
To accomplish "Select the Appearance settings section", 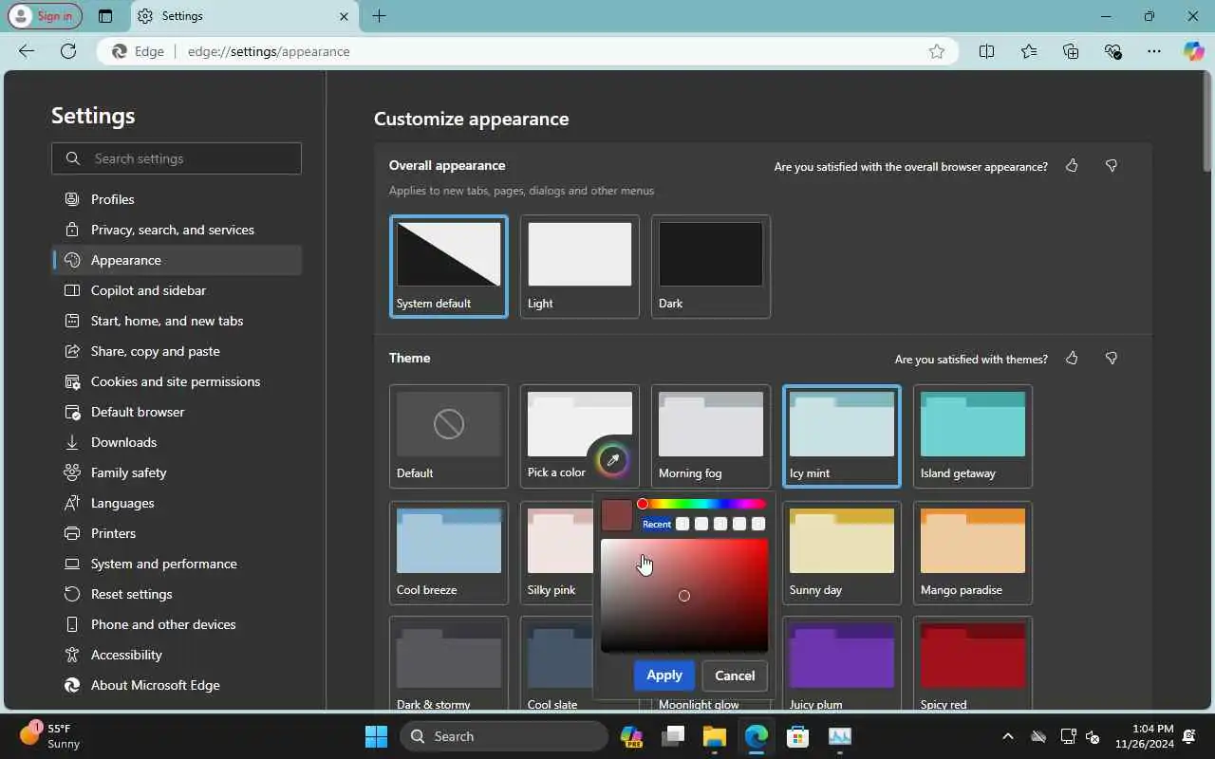I will coord(178,260).
